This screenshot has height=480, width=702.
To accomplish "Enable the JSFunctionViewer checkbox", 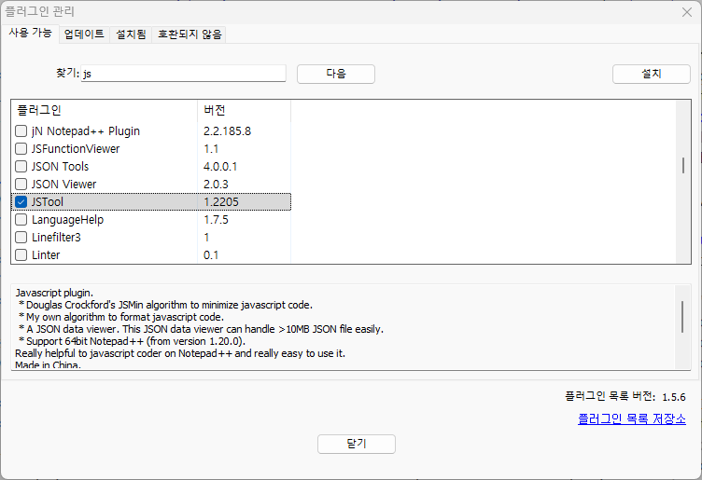I will pyautogui.click(x=21, y=148).
